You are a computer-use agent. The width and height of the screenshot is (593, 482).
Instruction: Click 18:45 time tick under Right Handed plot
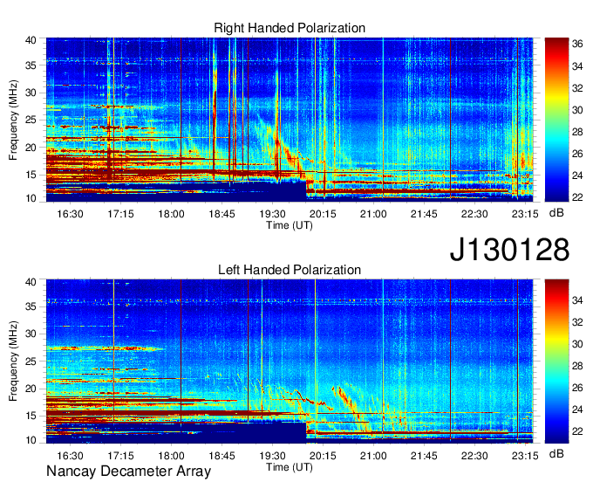(x=222, y=214)
